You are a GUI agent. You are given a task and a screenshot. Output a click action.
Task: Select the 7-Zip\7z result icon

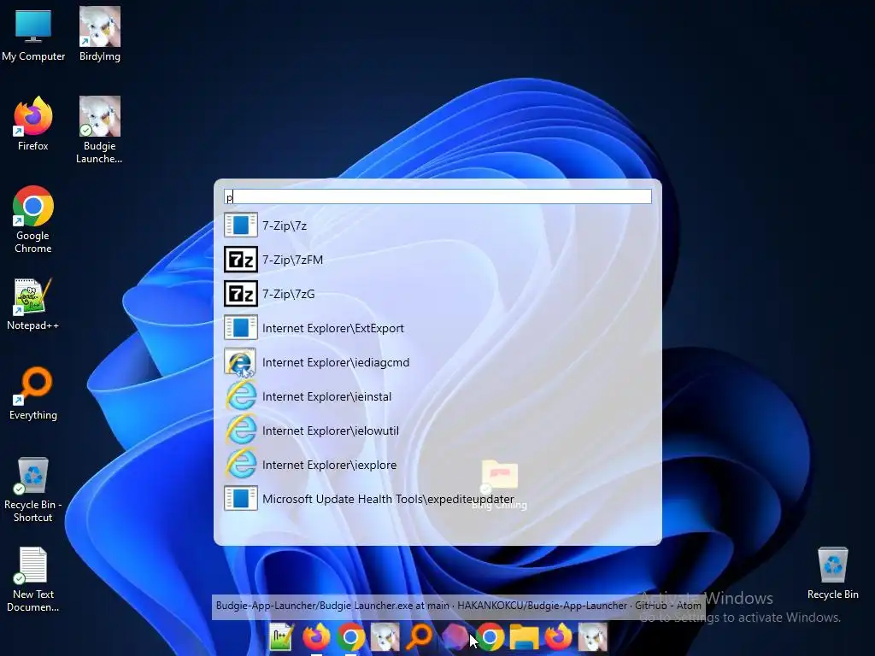[x=240, y=225]
